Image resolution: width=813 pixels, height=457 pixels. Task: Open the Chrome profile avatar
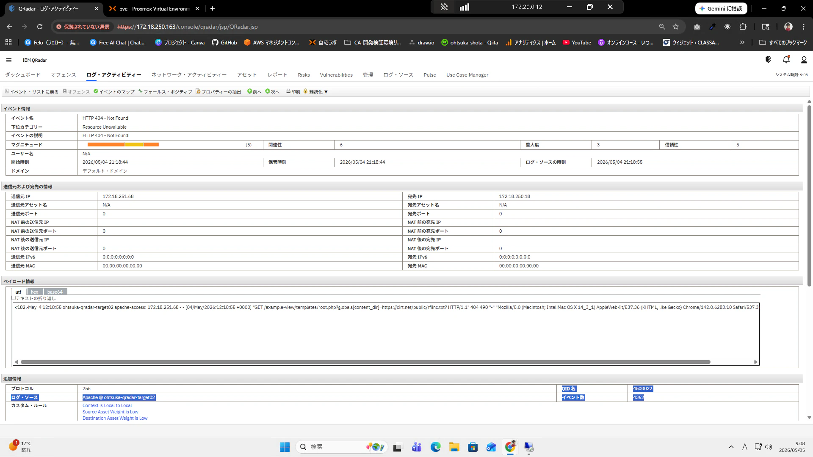[788, 27]
